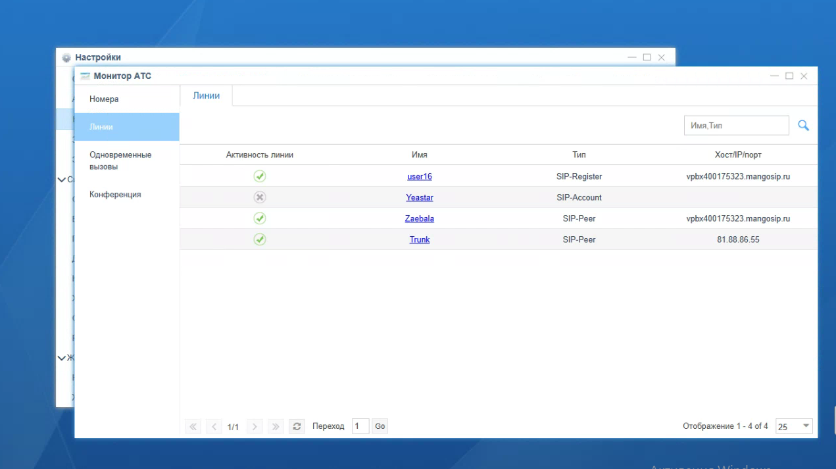
Task: Close the Монитор АТС window
Action: tap(804, 76)
